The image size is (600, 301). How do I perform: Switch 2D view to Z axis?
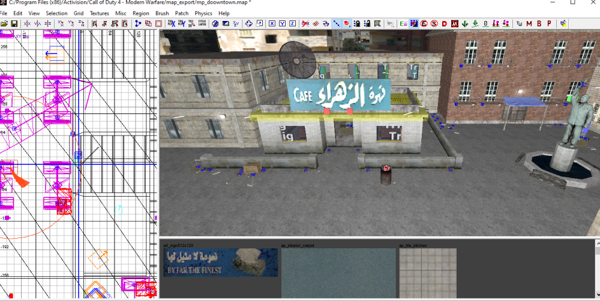pyautogui.click(x=292, y=23)
